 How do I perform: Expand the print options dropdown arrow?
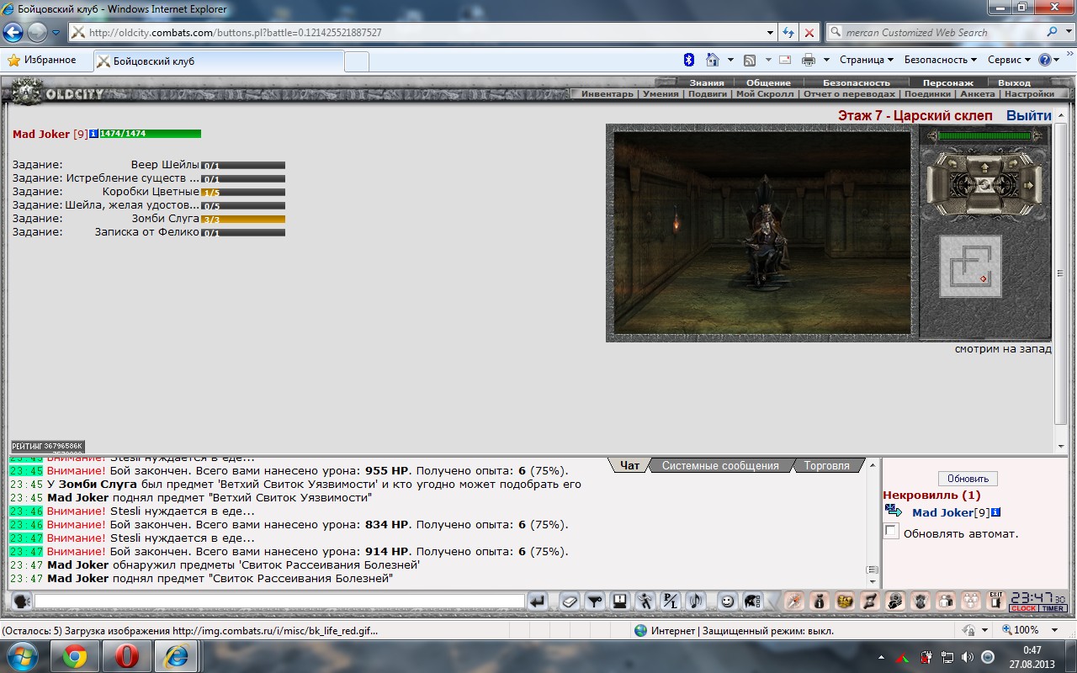(x=826, y=60)
